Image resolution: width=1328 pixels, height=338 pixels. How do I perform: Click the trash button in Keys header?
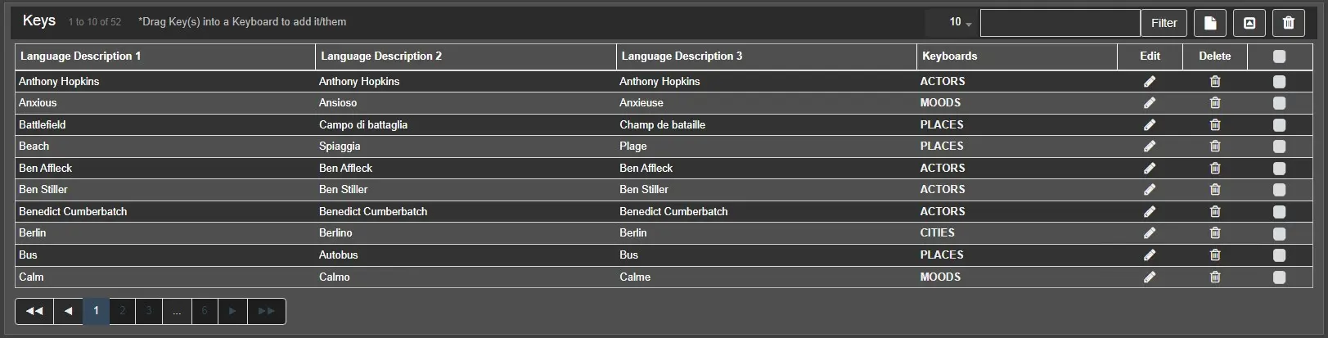[x=1289, y=23]
